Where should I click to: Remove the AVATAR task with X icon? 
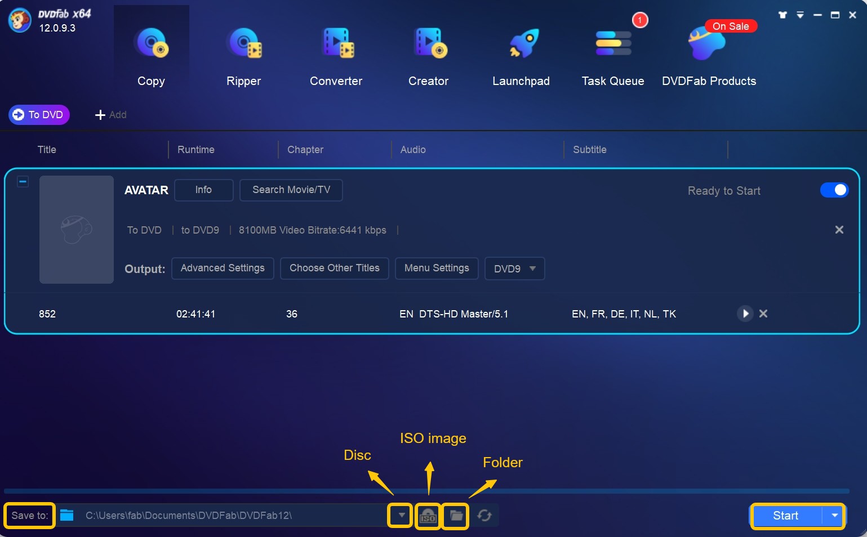click(x=839, y=230)
